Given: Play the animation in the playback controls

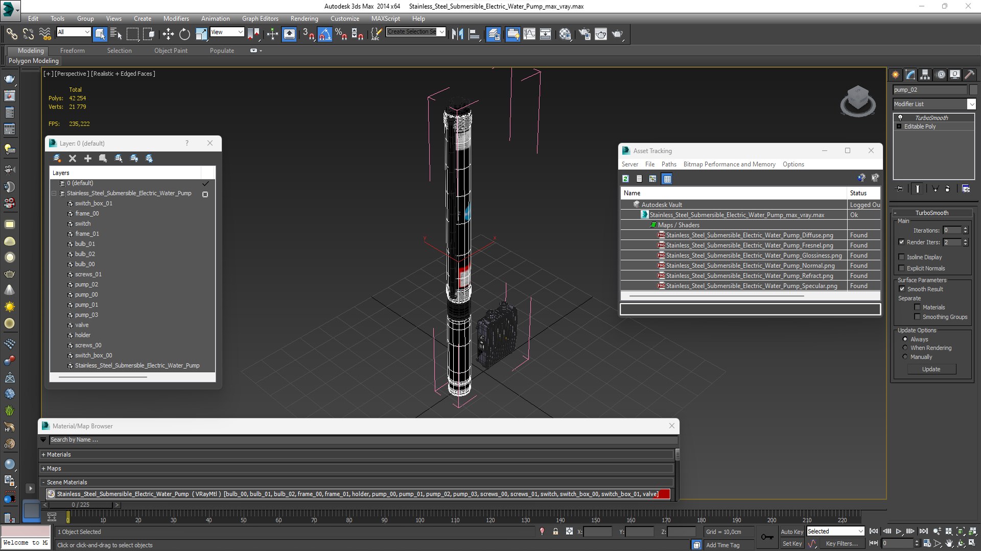Looking at the screenshot, I should [899, 532].
